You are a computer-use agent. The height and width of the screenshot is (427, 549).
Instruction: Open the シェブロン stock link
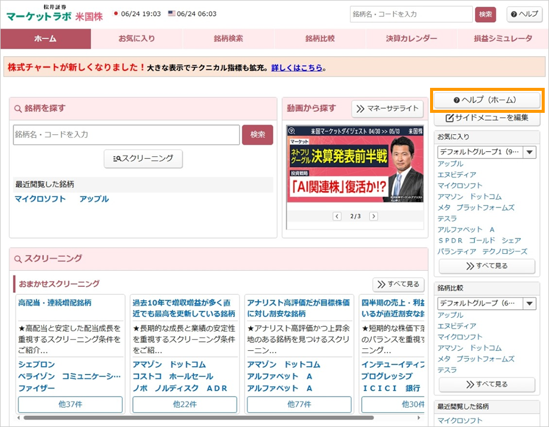click(x=37, y=364)
